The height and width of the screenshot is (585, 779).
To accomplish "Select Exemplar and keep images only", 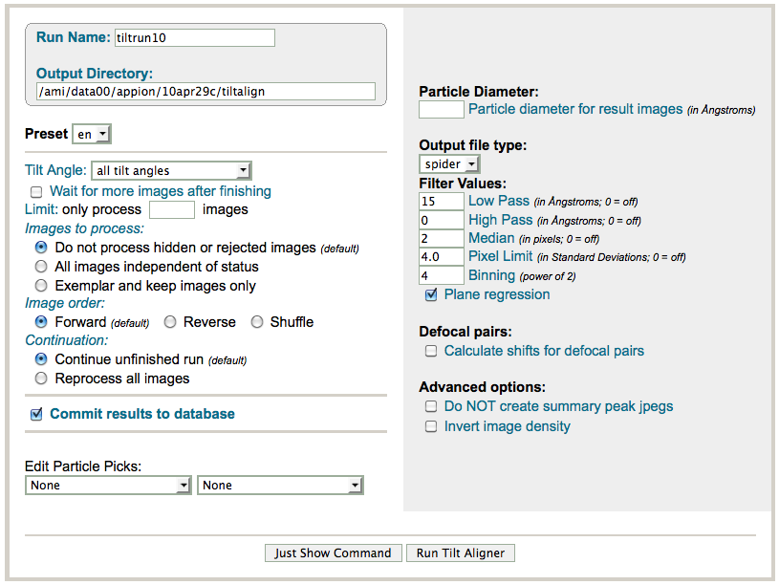I will pyautogui.click(x=41, y=285).
